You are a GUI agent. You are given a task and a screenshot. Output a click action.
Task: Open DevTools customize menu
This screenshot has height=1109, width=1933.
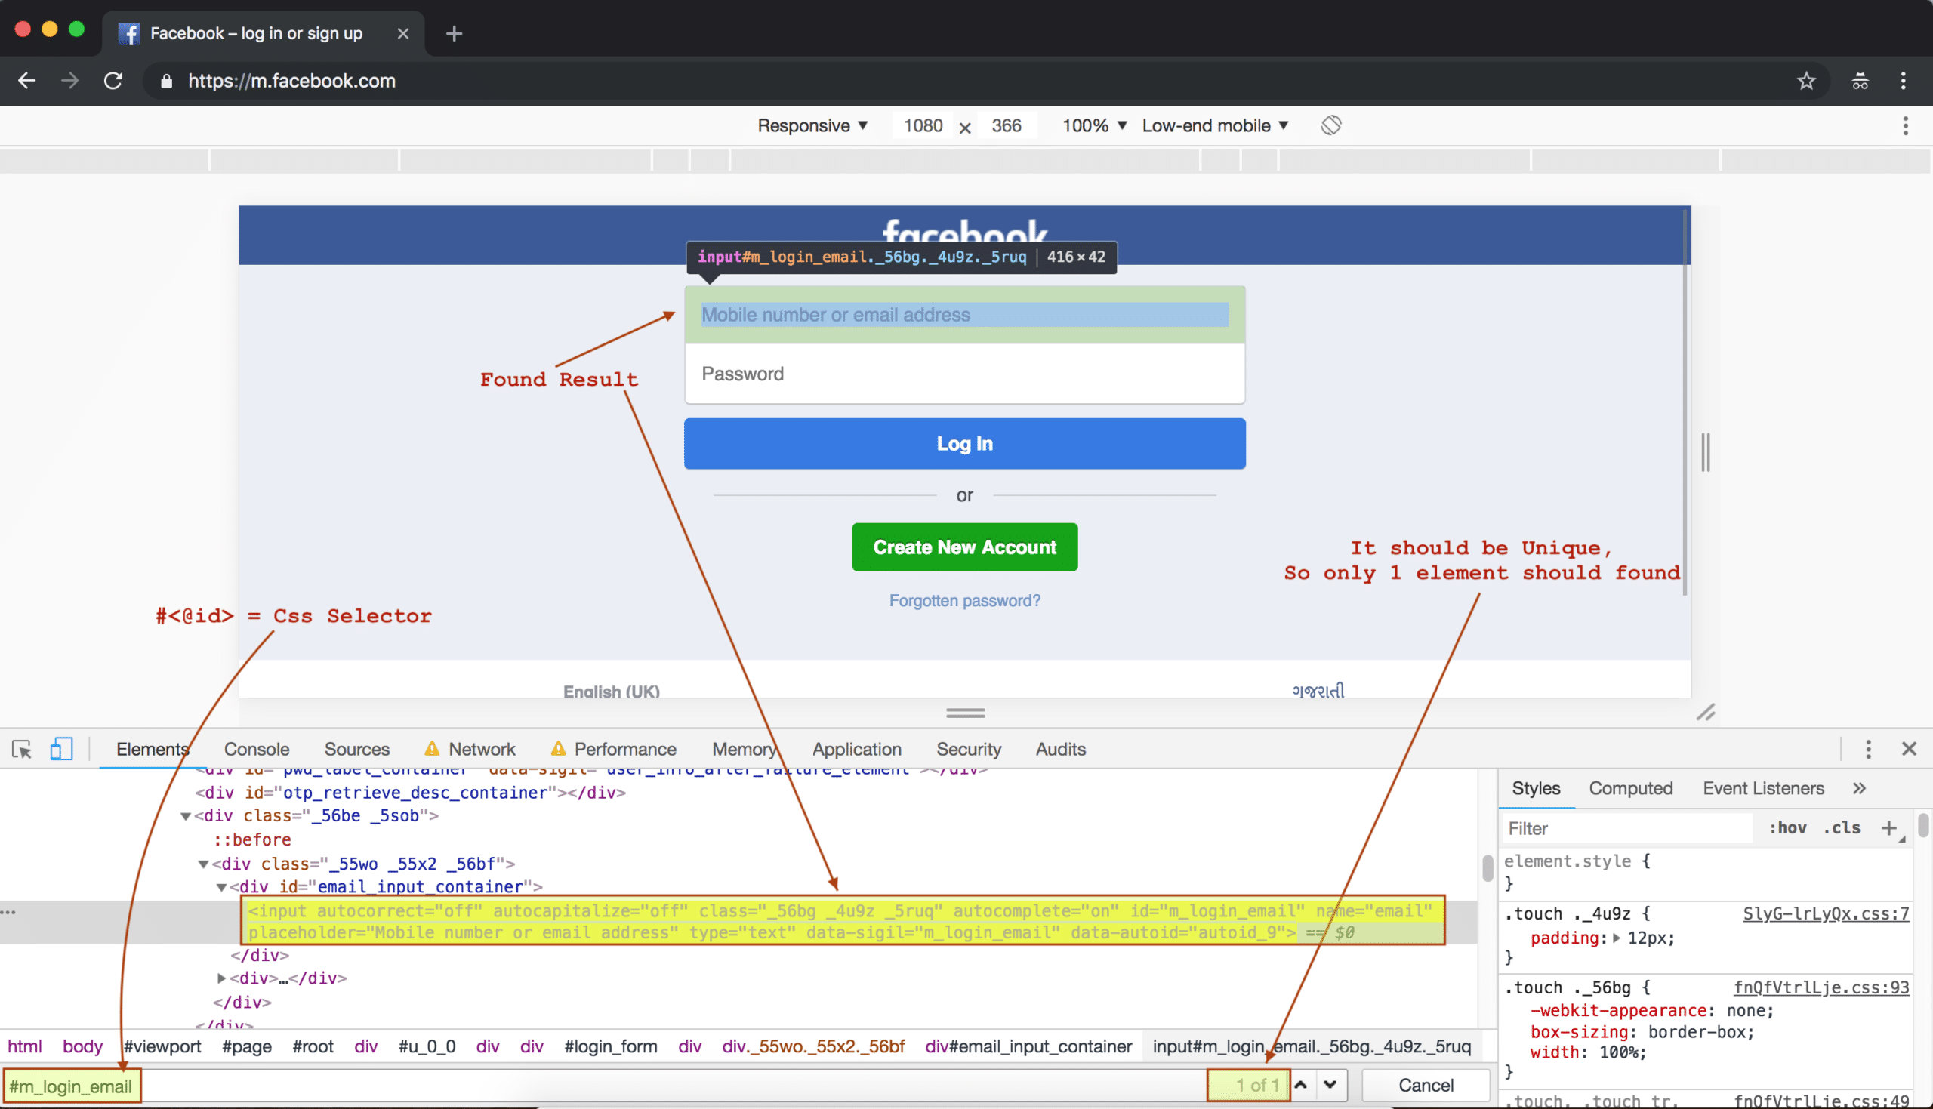click(1868, 749)
